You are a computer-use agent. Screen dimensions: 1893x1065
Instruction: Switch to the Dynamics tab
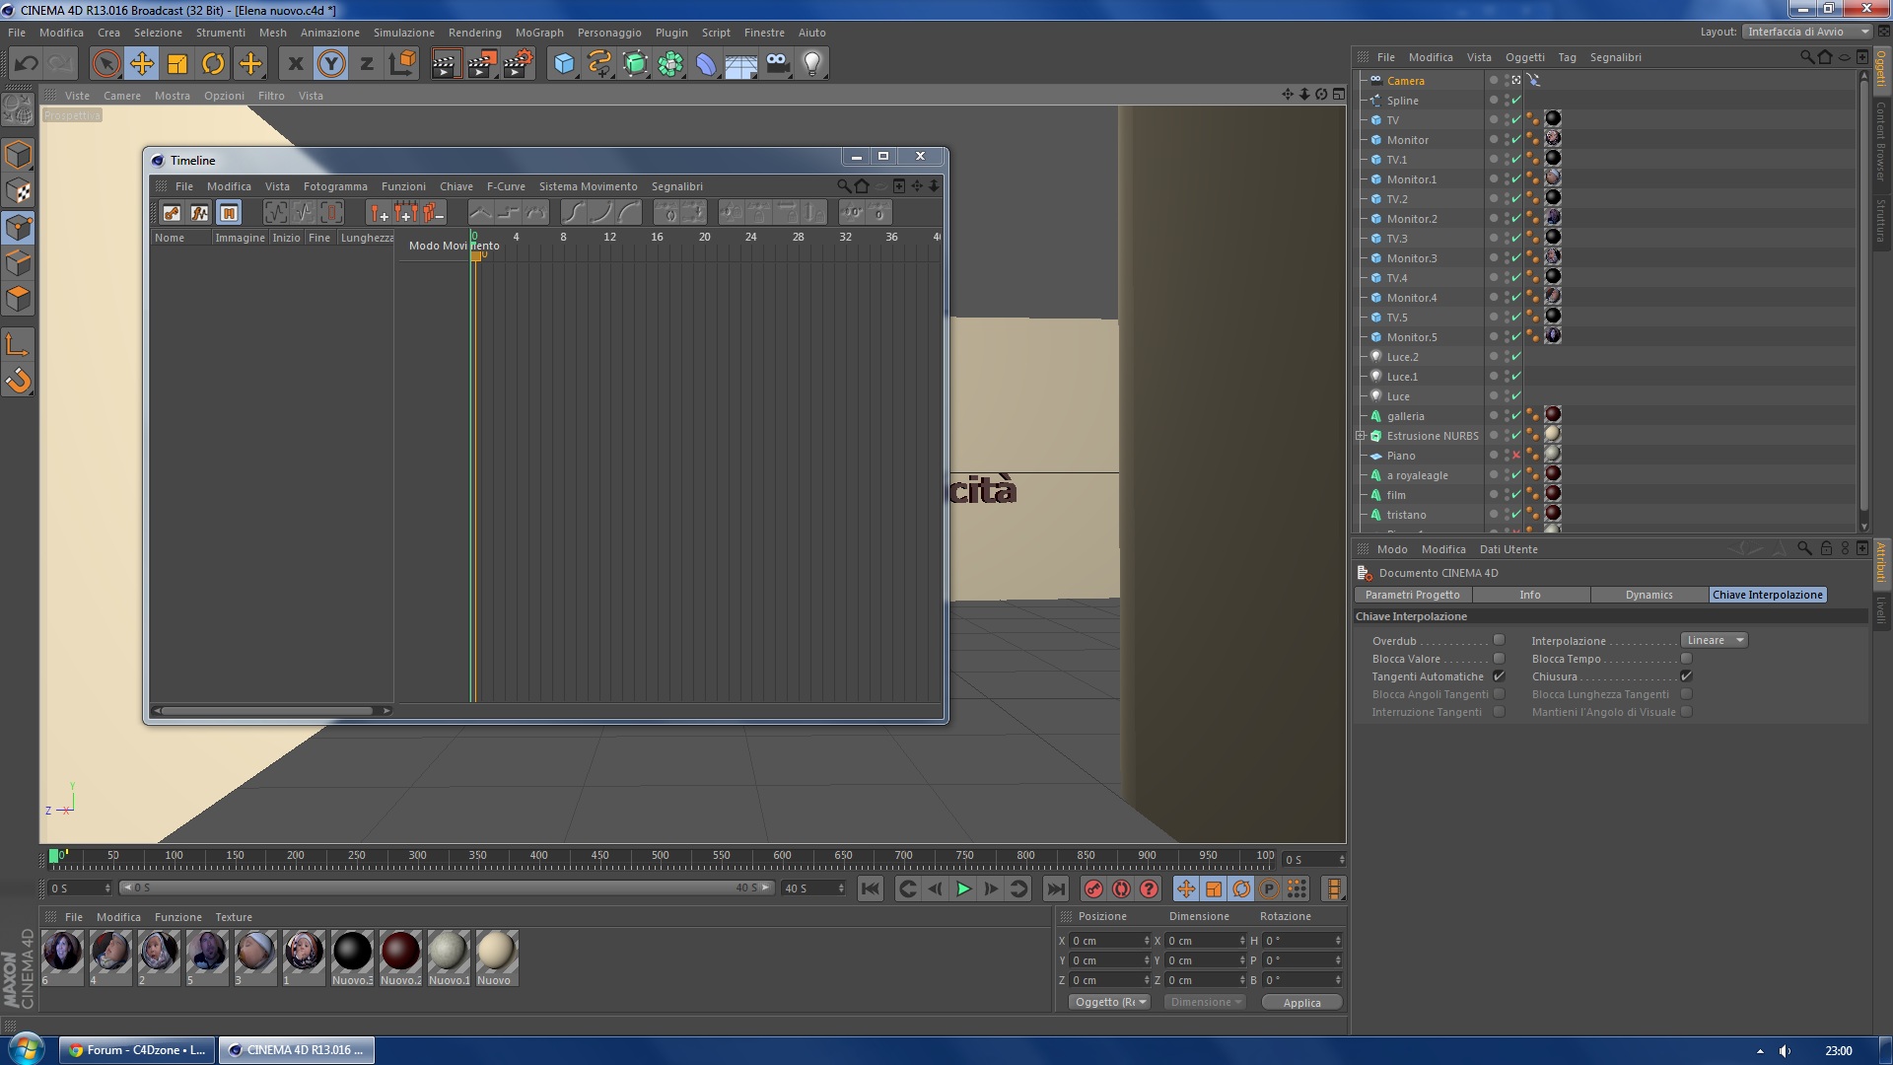1648,595
